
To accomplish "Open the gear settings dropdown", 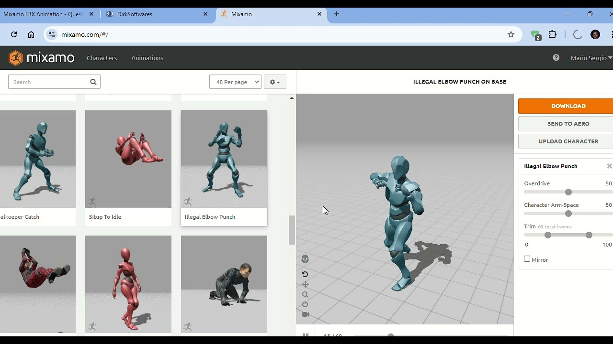I will coord(275,82).
